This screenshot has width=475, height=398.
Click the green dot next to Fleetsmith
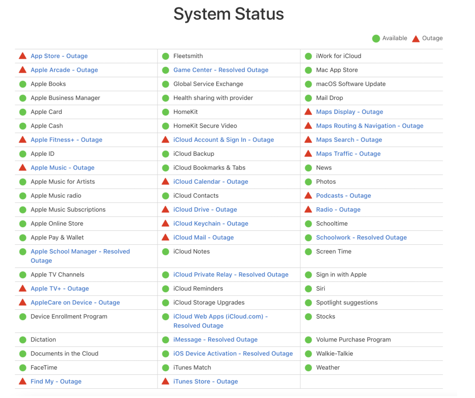tap(165, 56)
